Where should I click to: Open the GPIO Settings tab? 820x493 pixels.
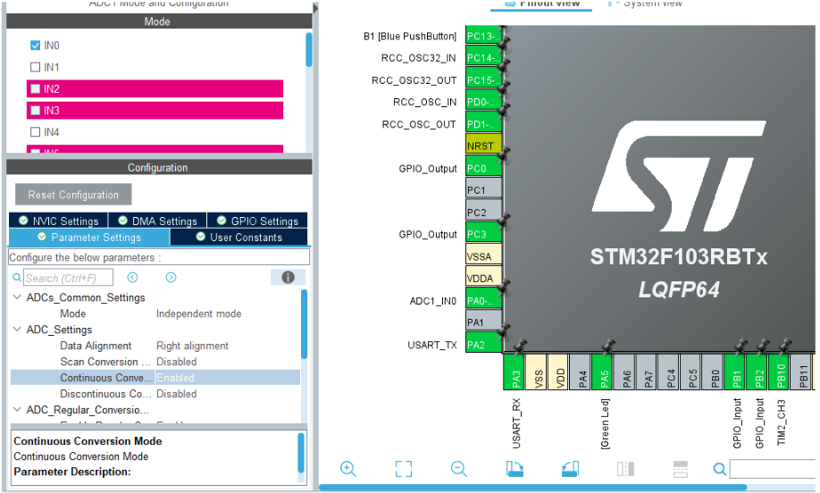[257, 221]
